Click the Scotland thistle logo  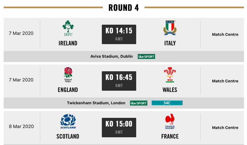pyautogui.click(x=68, y=121)
